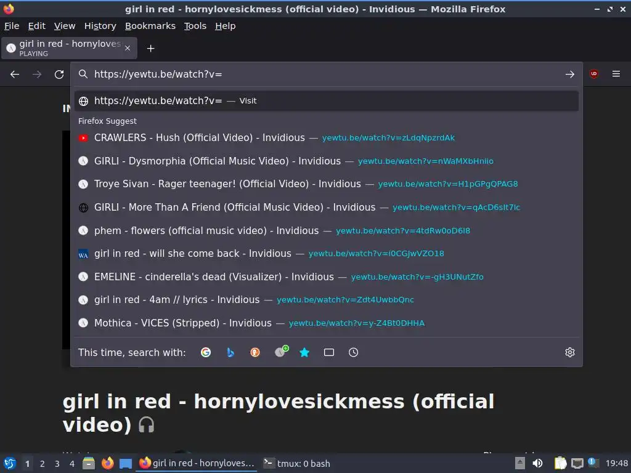Click the URL address input field
This screenshot has width=631, height=473.
tap(326, 75)
